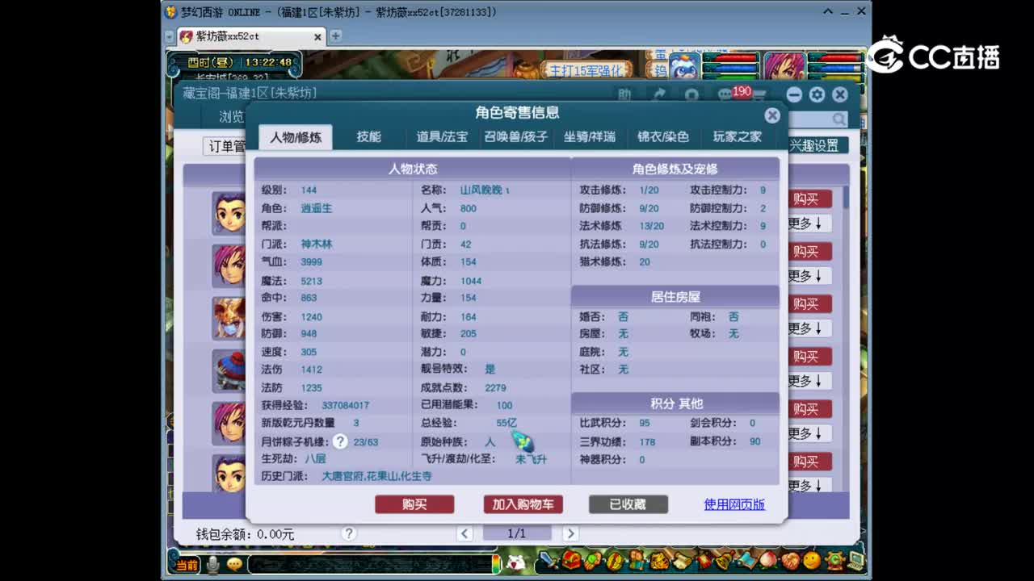
Task: Select the 紫坊薇xx52ct tab
Action: [250, 36]
